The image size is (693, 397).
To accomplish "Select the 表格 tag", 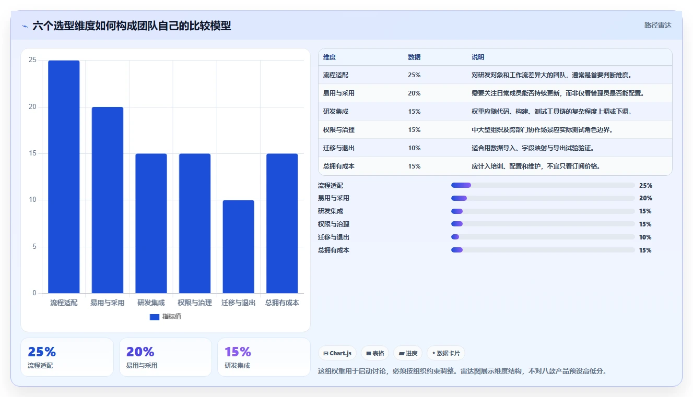I will point(375,353).
